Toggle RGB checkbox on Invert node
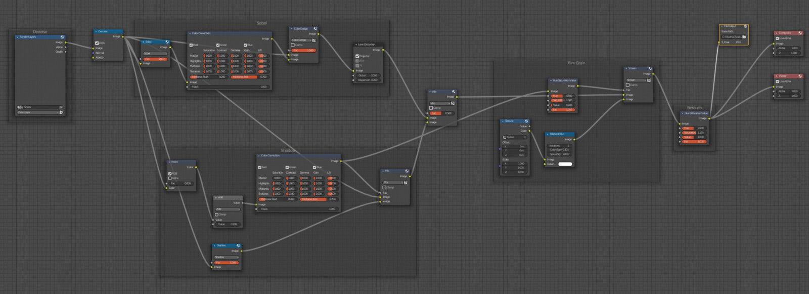The image size is (809, 294). pos(170,174)
